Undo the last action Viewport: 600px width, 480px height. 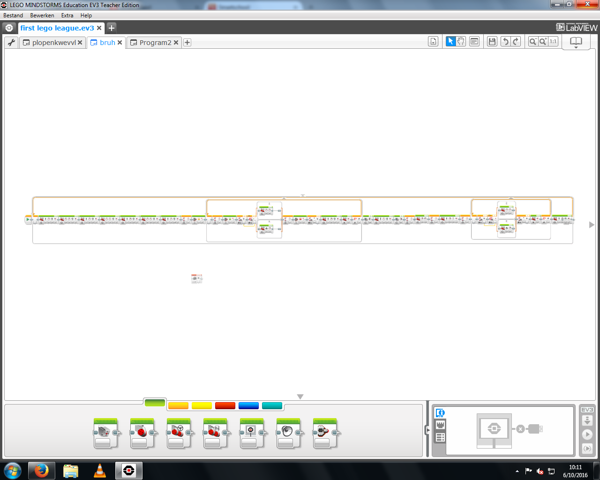(x=505, y=42)
